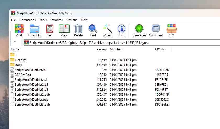
Task: Open the Options menu
Action: tap(72, 20)
